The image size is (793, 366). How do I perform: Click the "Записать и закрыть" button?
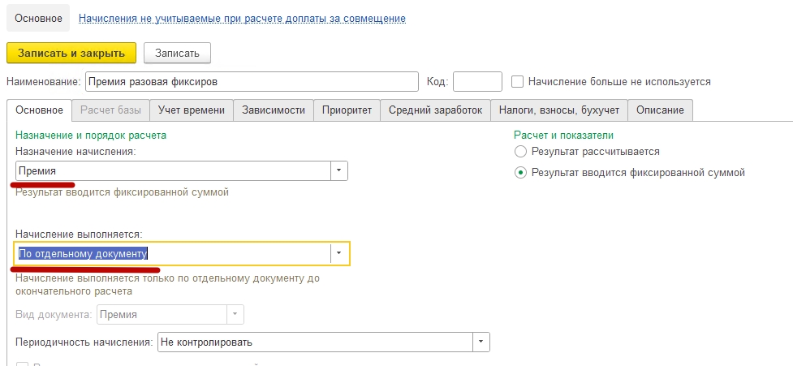pyautogui.click(x=71, y=53)
